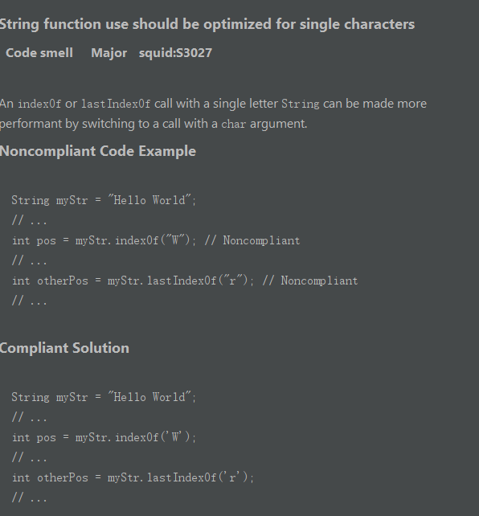
Task: Click the String myStr declaration in compliant solution
Action: (x=104, y=397)
